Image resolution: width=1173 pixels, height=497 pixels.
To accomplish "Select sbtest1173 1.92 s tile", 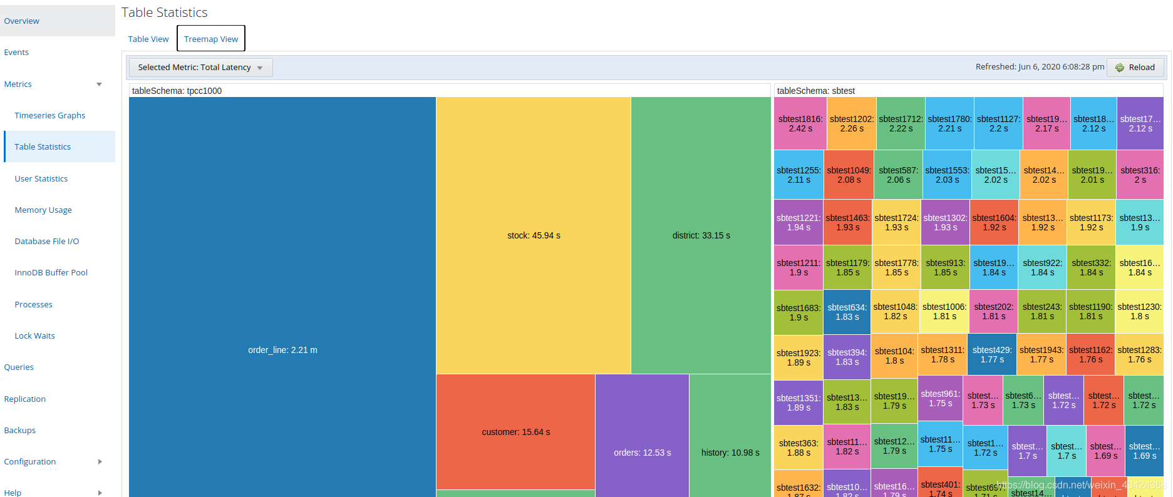I will [x=1091, y=222].
